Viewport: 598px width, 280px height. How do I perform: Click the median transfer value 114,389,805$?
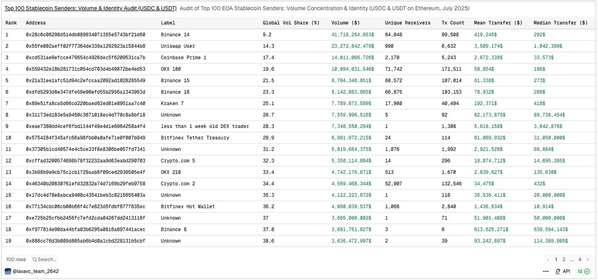pyautogui.click(x=552, y=241)
